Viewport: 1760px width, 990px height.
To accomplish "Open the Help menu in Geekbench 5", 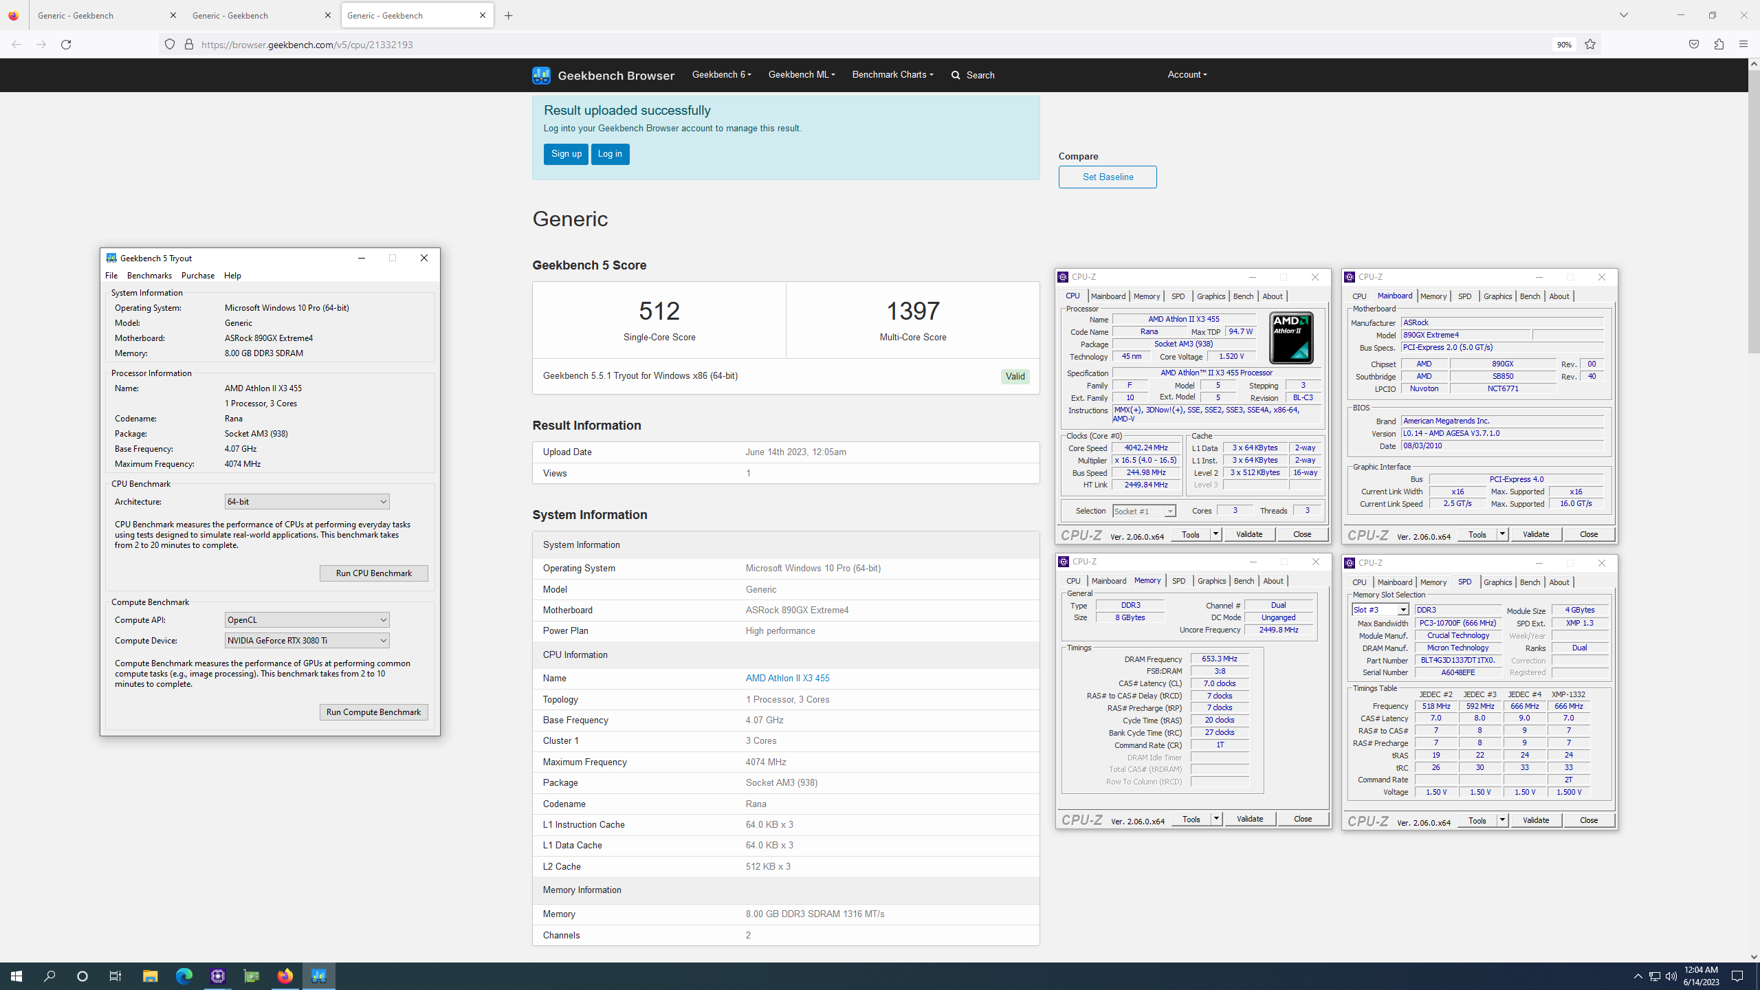I will coord(232,276).
